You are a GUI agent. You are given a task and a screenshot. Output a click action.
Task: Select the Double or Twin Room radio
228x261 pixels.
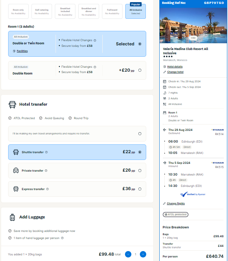140,44
